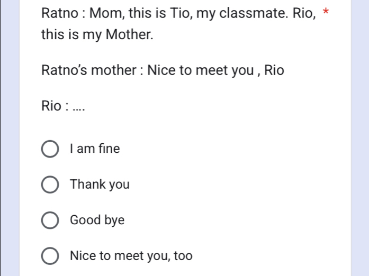The width and height of the screenshot is (369, 276).
Task: Click the "Thank you" answer label text
Action: click(x=100, y=185)
